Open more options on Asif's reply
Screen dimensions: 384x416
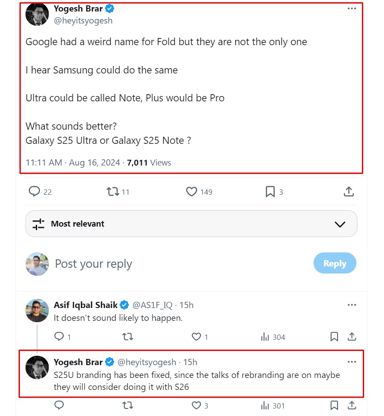[x=352, y=305]
